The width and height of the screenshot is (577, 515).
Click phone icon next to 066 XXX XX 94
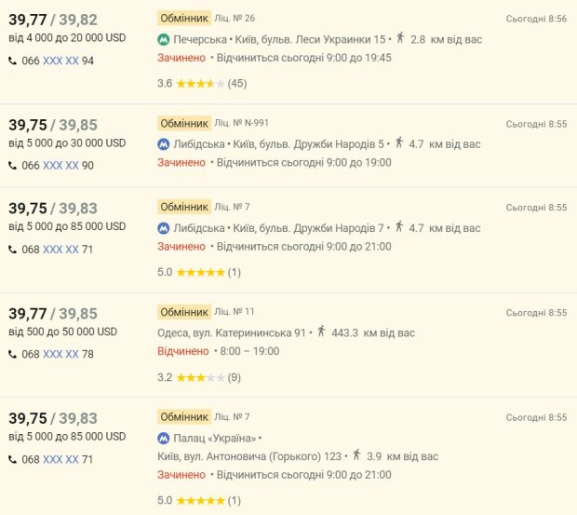point(12,61)
